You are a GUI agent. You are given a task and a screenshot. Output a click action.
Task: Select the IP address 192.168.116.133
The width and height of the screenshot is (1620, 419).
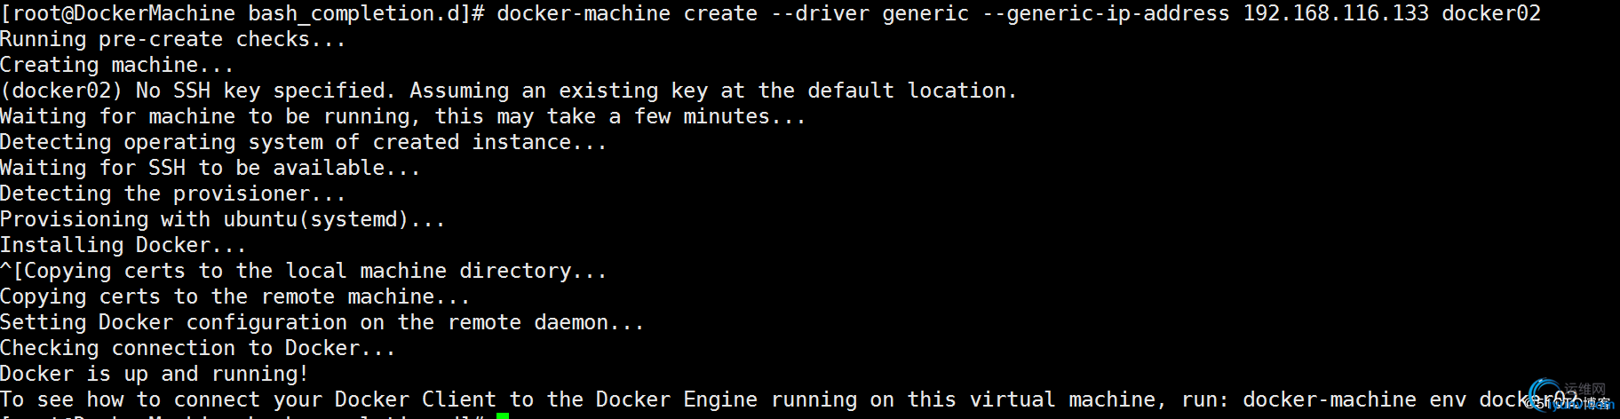pos(1336,13)
